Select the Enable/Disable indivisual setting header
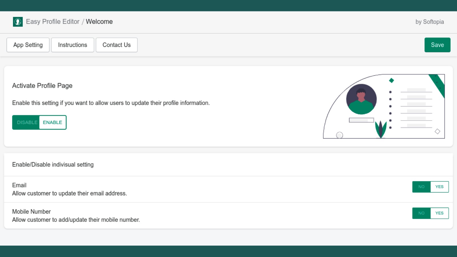457x257 pixels. pyautogui.click(x=53, y=164)
